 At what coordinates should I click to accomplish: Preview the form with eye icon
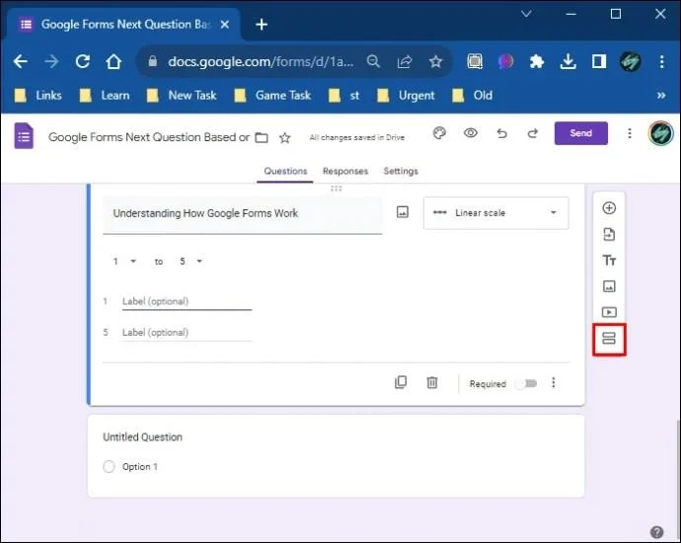471,133
